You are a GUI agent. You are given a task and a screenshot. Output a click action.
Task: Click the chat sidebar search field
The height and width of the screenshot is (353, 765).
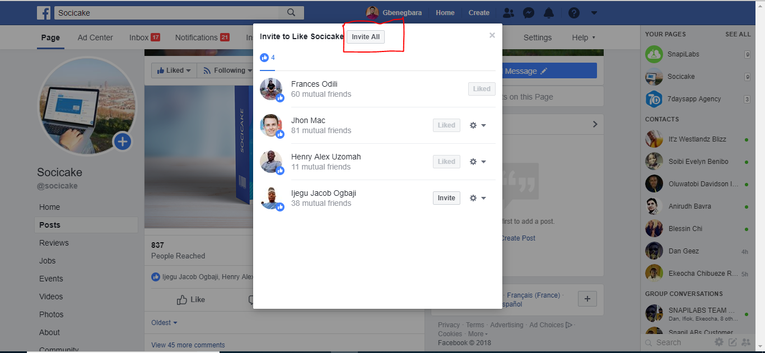[x=678, y=342]
